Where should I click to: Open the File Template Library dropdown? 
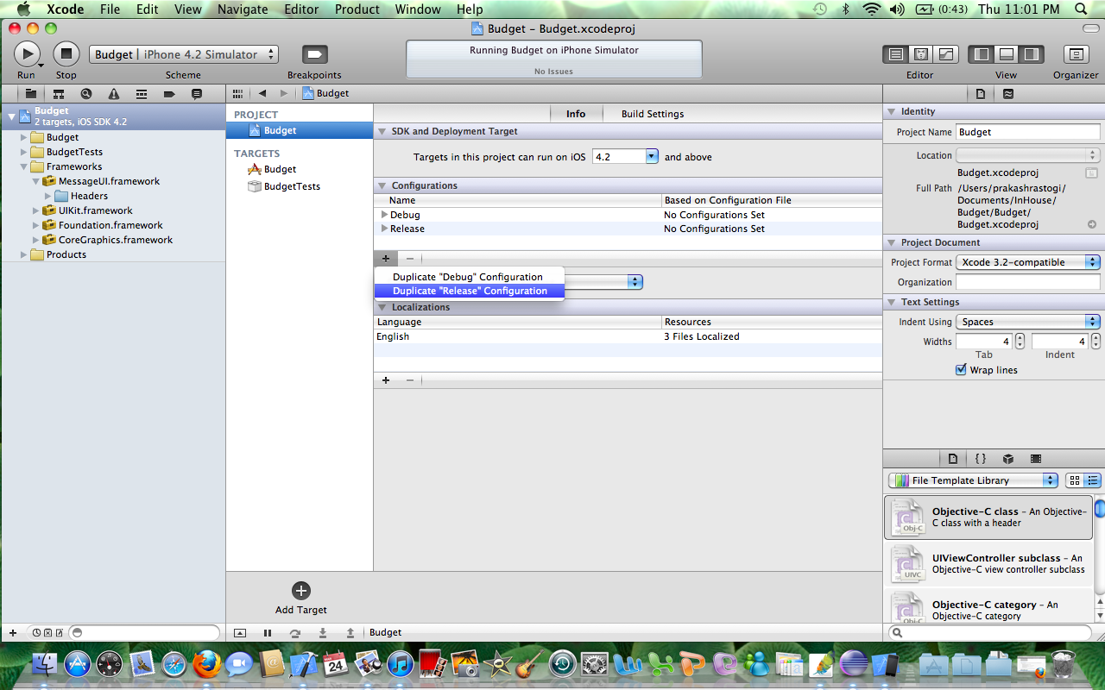click(x=973, y=480)
